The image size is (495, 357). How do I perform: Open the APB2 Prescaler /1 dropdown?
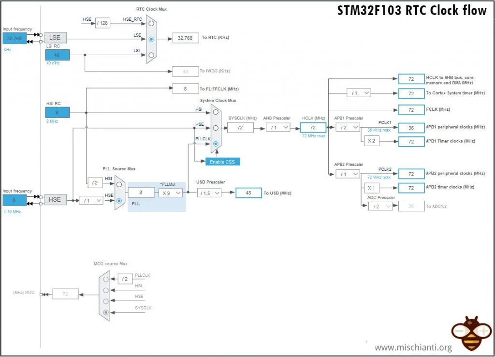pos(347,173)
